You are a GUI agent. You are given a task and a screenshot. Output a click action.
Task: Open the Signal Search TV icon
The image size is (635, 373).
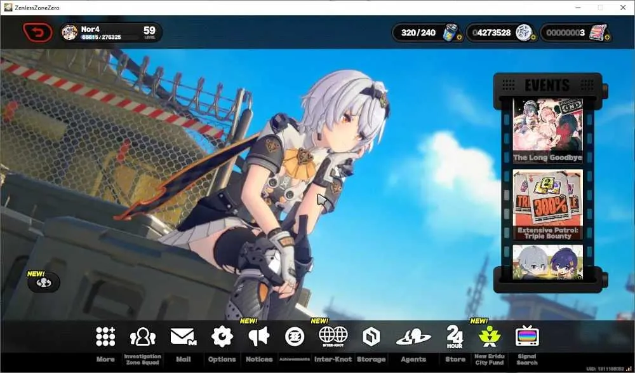(x=527, y=336)
